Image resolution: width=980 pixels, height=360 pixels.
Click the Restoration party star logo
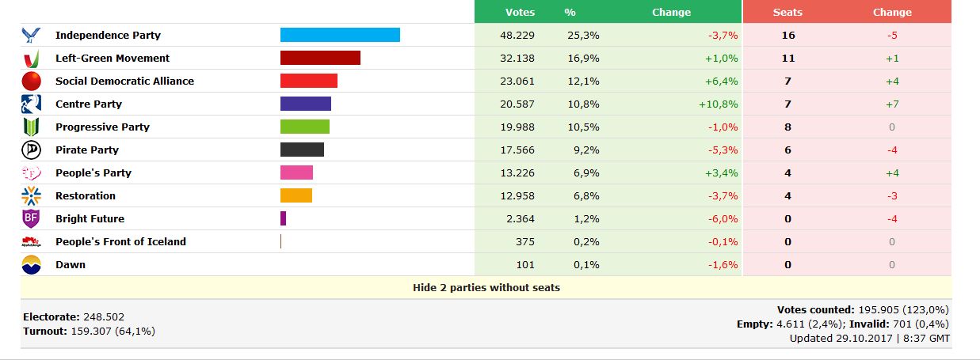(x=31, y=196)
